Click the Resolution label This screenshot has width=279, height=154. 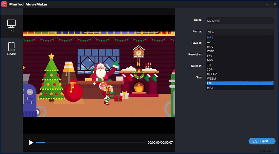(x=195, y=55)
